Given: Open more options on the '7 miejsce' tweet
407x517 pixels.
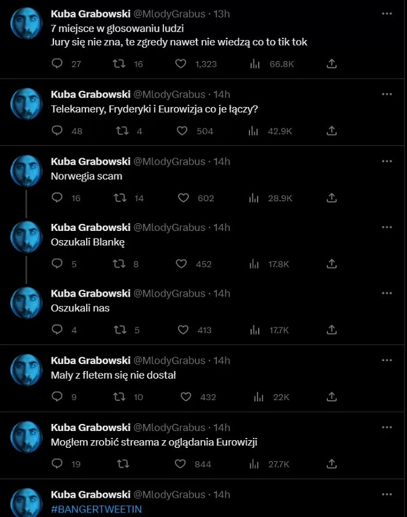Looking at the screenshot, I should [387, 13].
